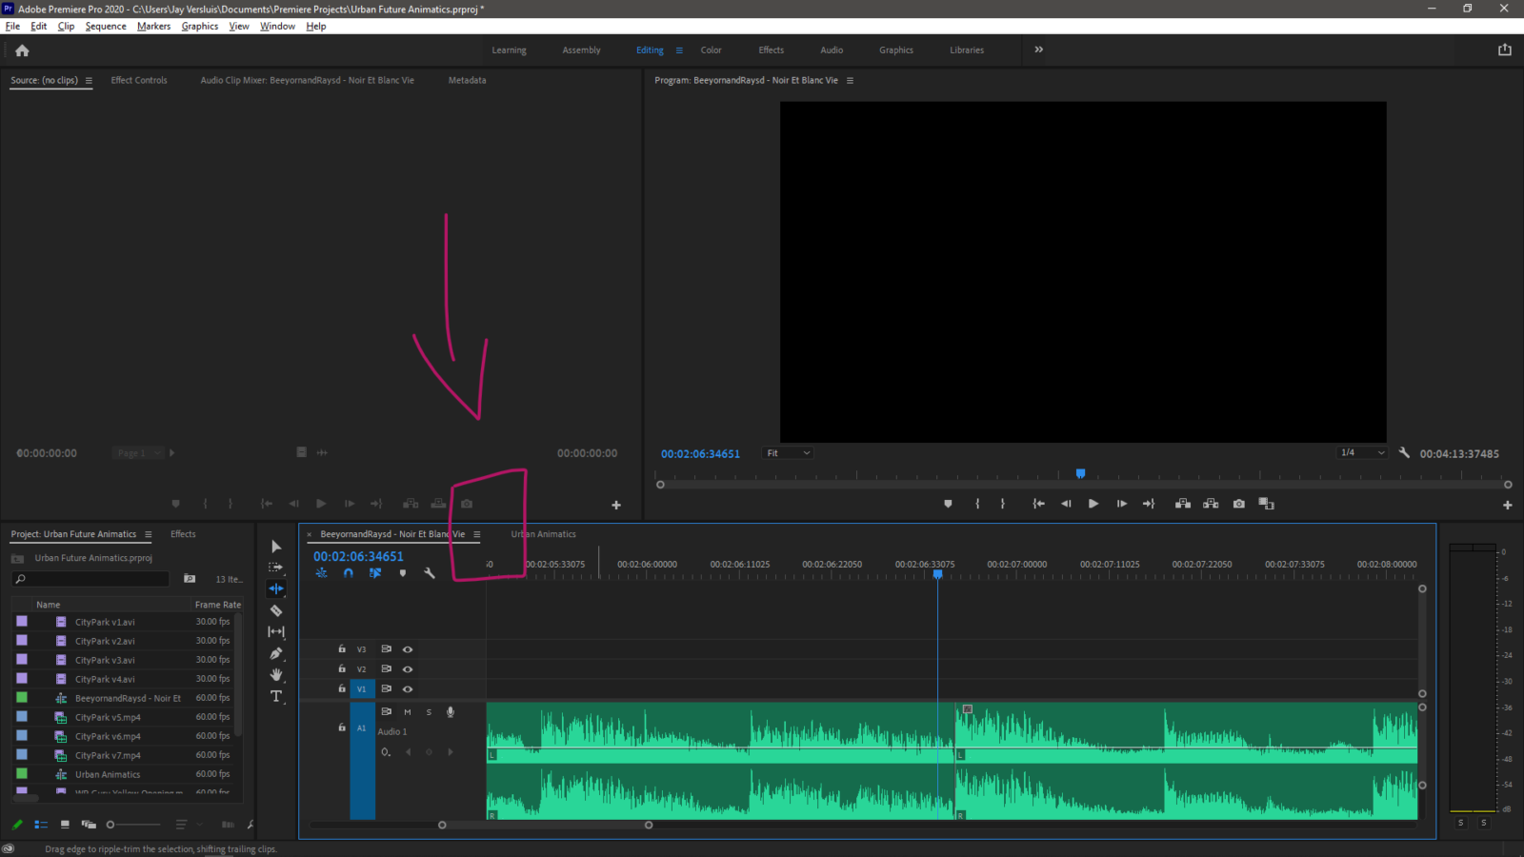Open the Sequence menu
The image size is (1524, 857).
[x=105, y=26]
